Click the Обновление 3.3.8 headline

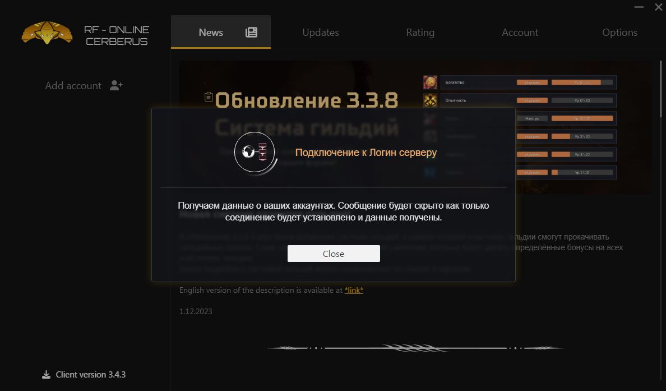[307, 100]
